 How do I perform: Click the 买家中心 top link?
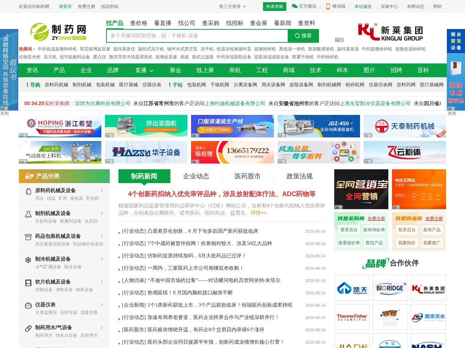coord(389,7)
